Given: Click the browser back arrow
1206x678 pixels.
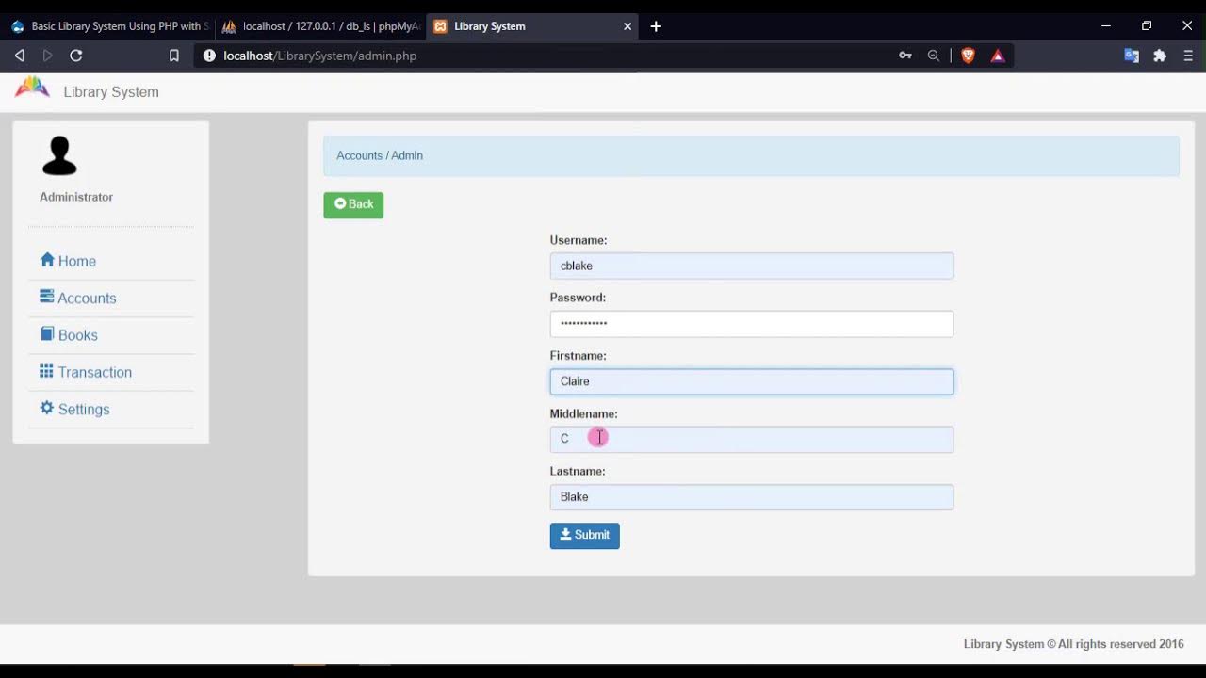Looking at the screenshot, I should (x=19, y=56).
